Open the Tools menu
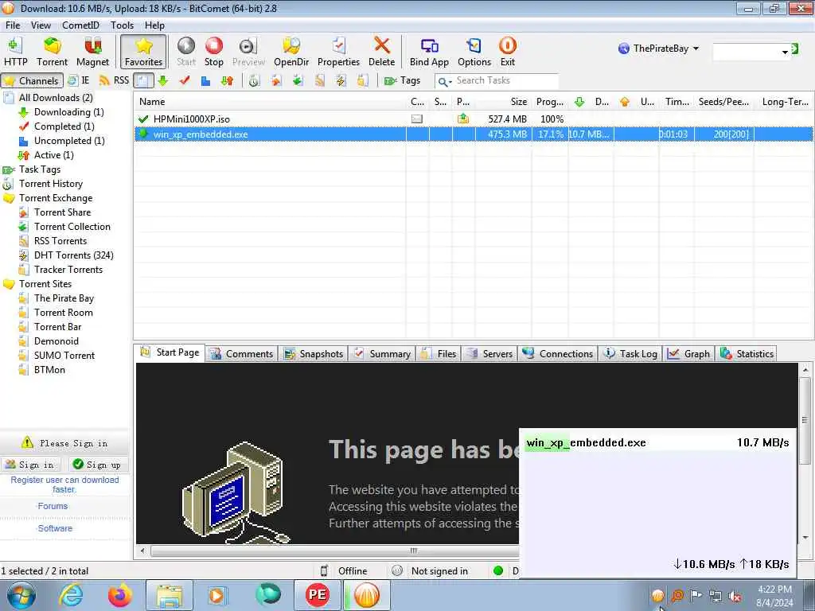The image size is (815, 611). tap(122, 25)
